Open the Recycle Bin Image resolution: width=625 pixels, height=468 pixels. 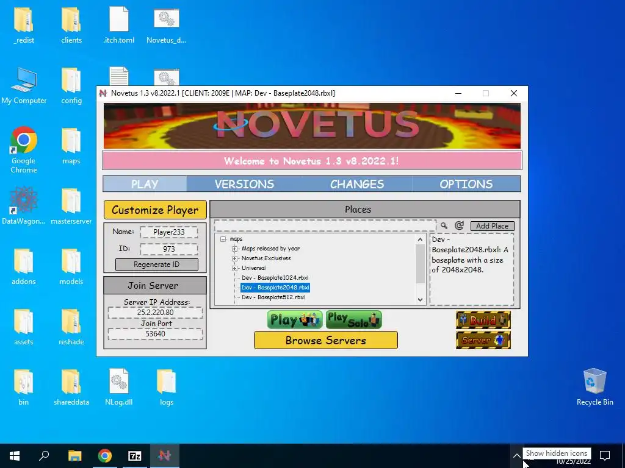(594, 387)
